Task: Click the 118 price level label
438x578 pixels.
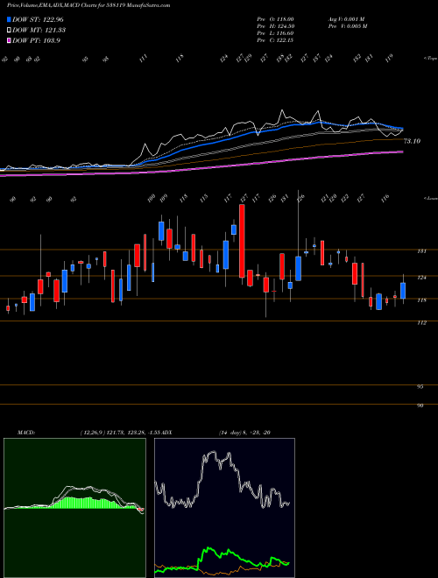Action: [x=421, y=300]
